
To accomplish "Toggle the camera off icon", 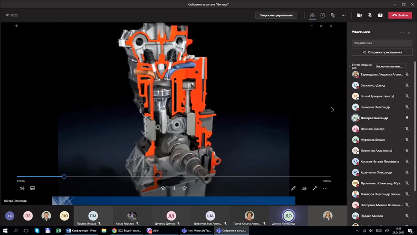I will [x=359, y=15].
